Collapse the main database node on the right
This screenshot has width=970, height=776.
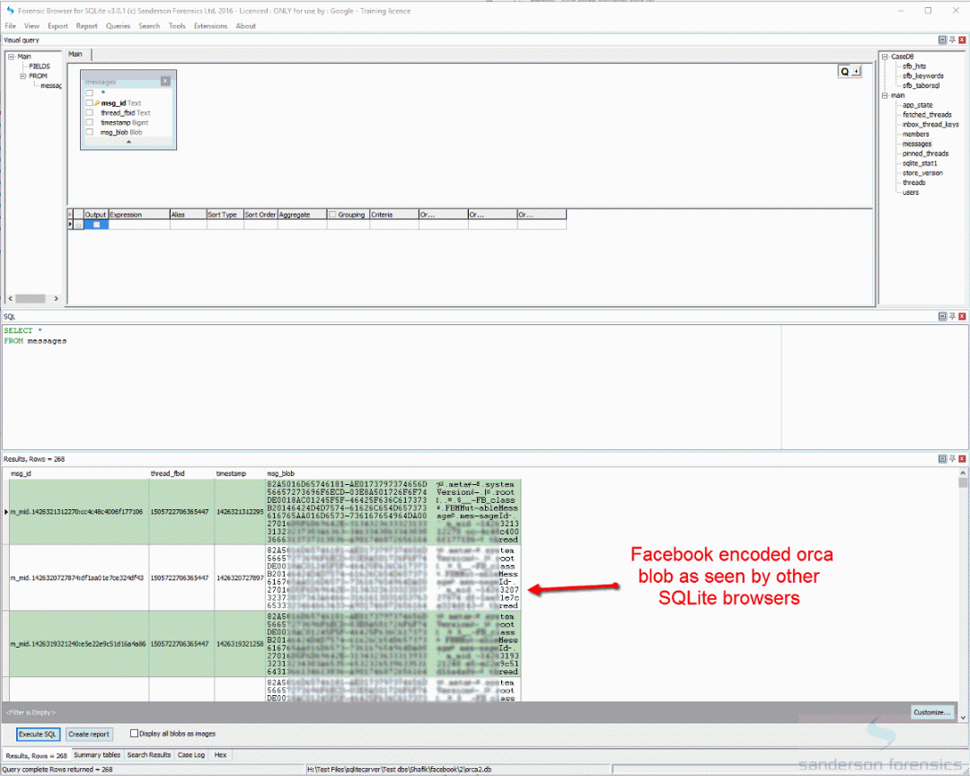886,94
